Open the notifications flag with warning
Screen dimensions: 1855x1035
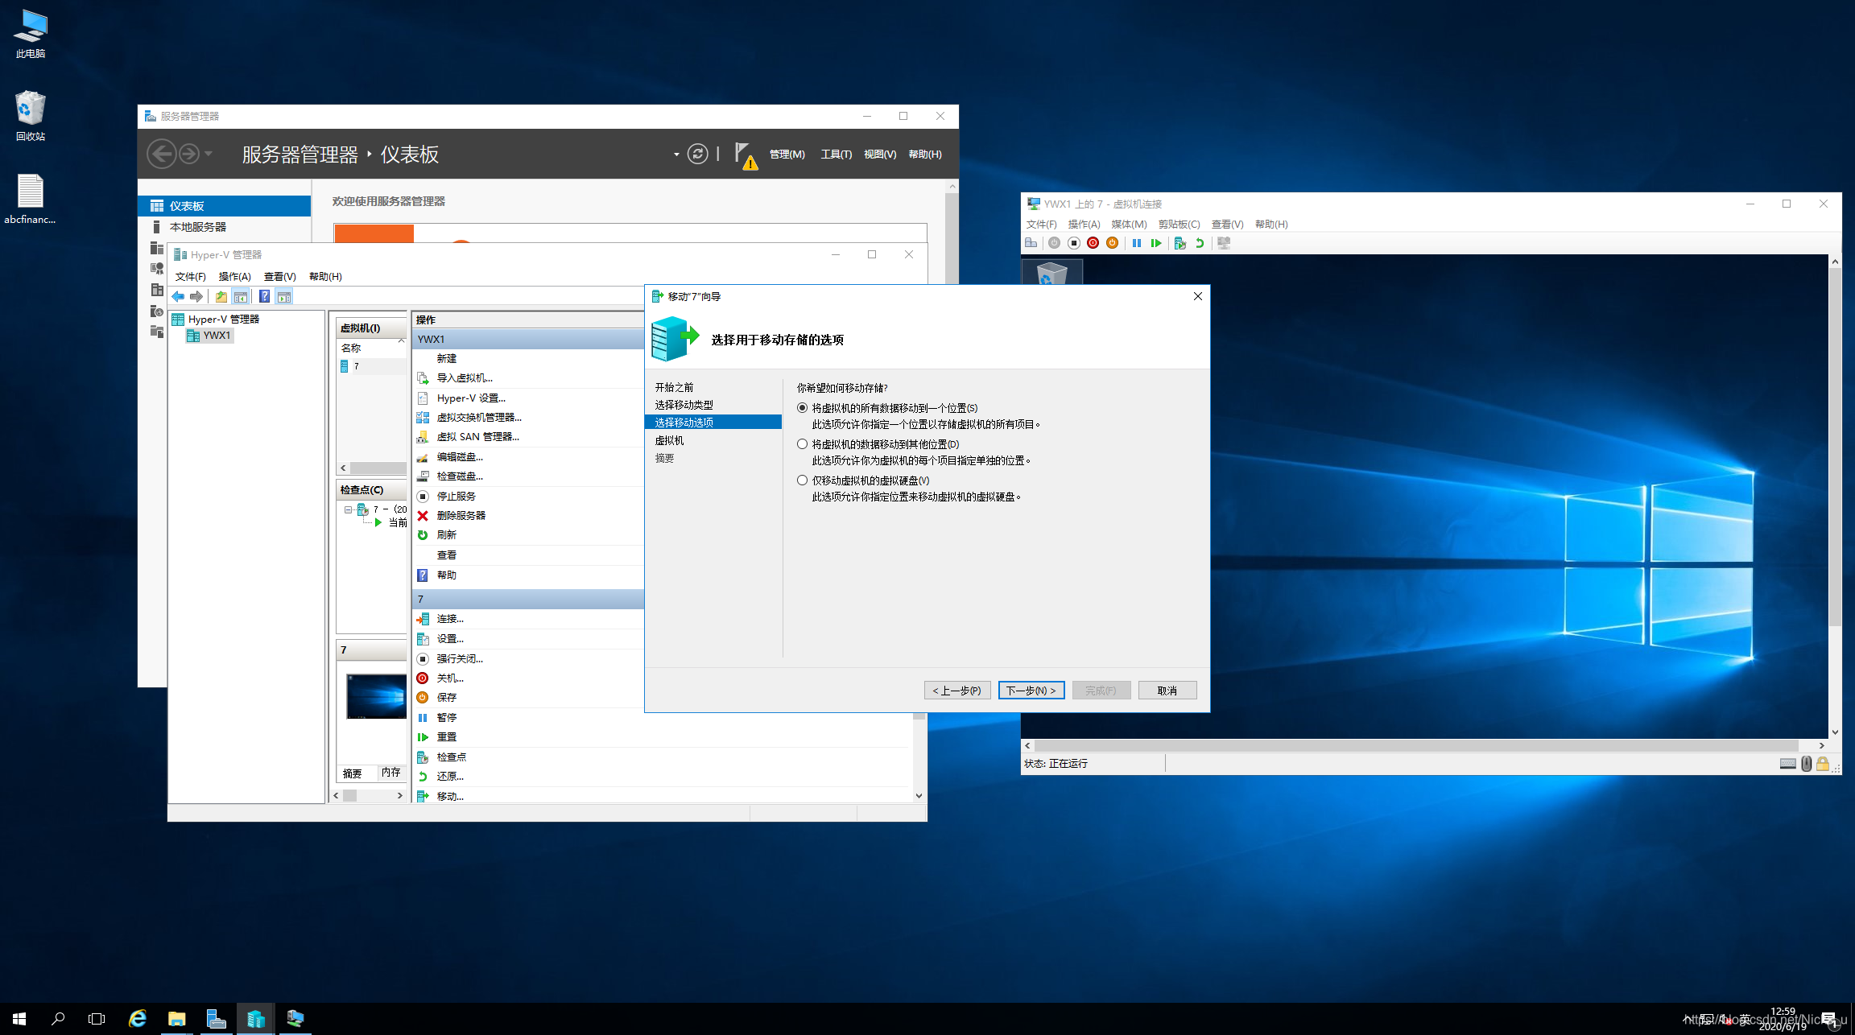click(x=745, y=155)
